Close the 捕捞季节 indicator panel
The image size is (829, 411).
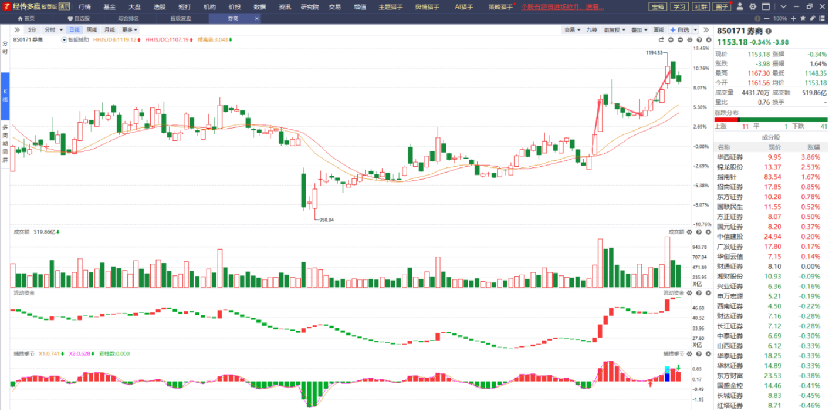point(708,353)
